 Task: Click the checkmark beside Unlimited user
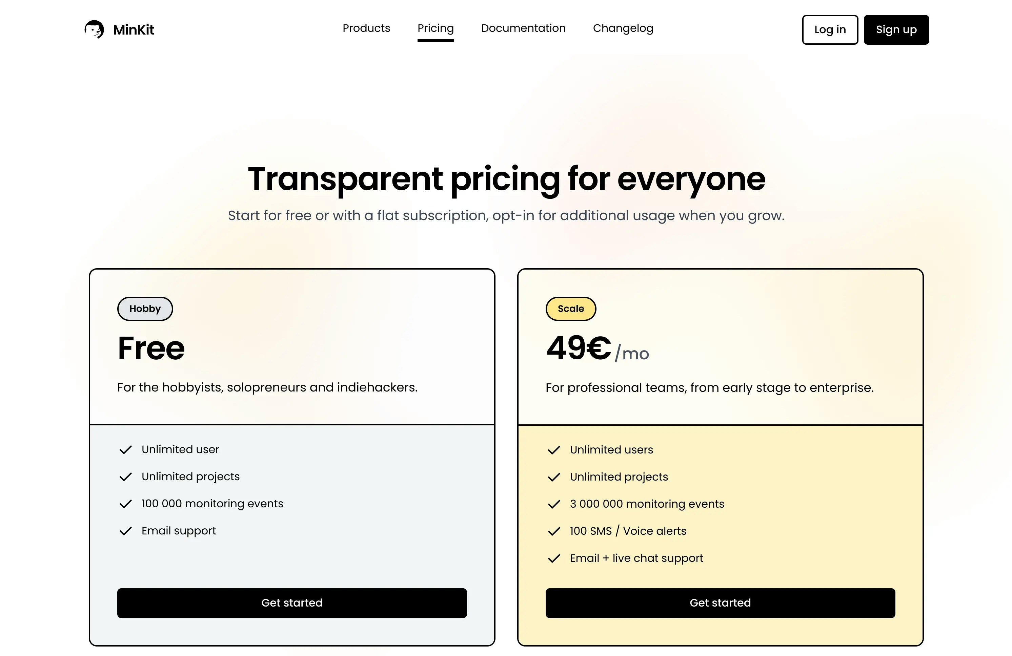point(125,450)
